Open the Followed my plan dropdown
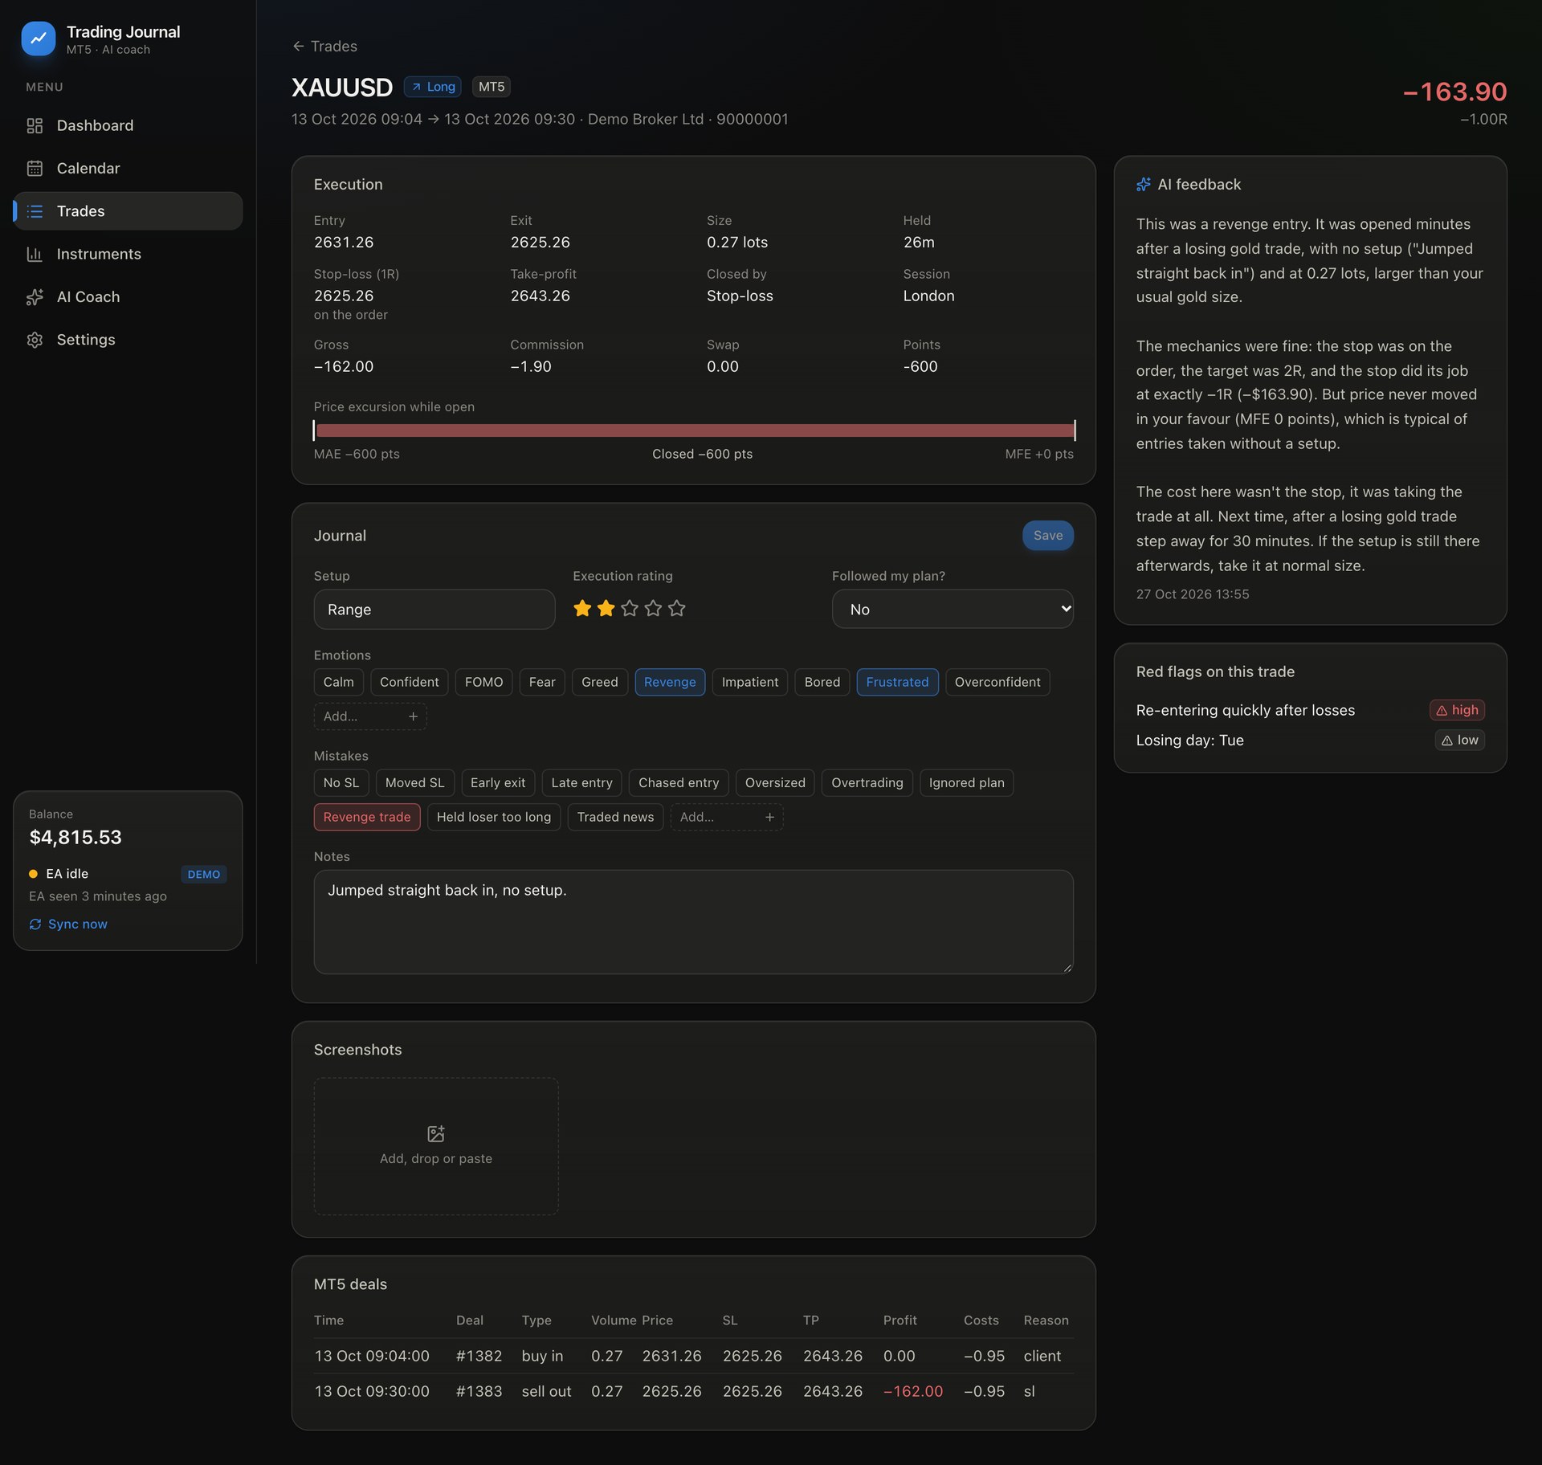Viewport: 1542px width, 1465px height. pyautogui.click(x=953, y=610)
